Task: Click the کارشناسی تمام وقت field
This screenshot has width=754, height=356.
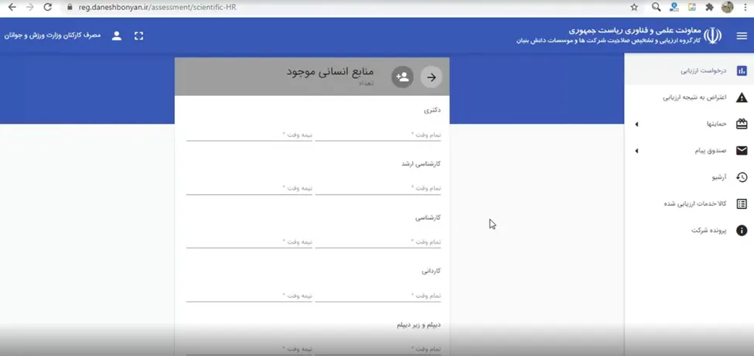Action: tap(378, 241)
